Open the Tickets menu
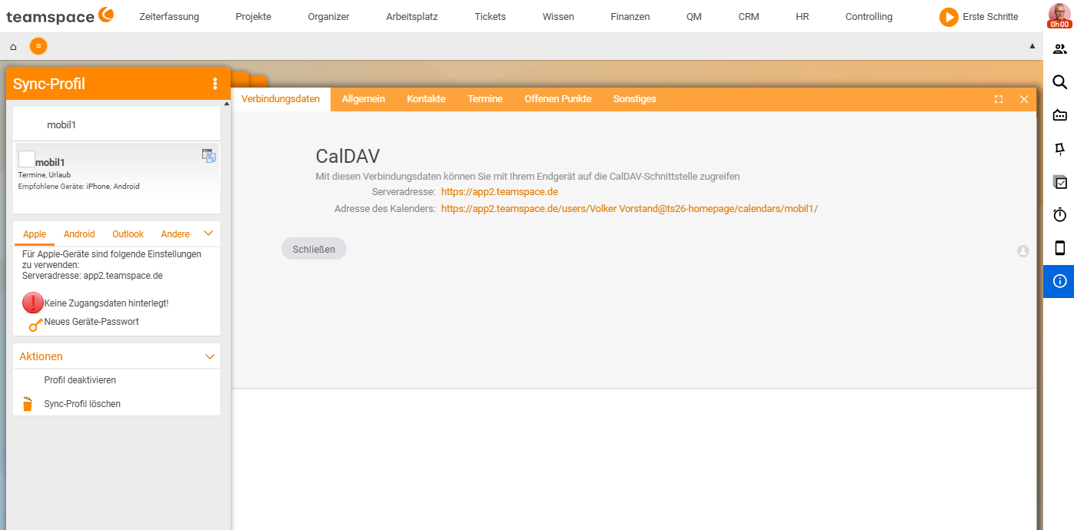Image resolution: width=1074 pixels, height=530 pixels. point(490,16)
